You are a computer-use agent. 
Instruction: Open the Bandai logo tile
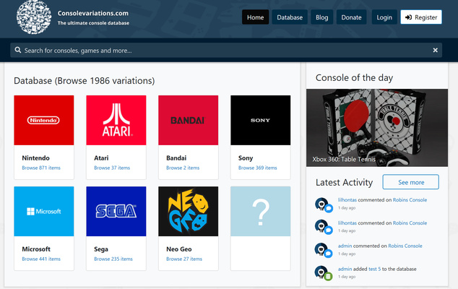tap(189, 120)
